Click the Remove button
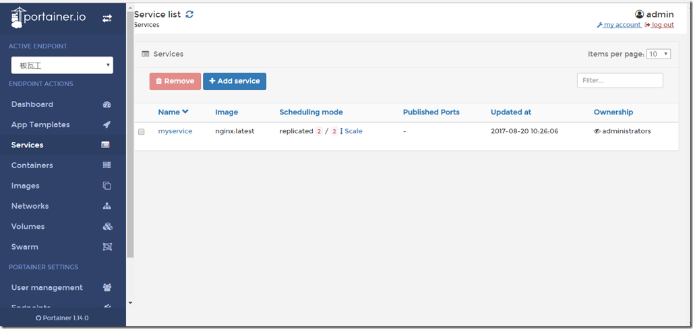Screen dimensions: 693x329 (175, 81)
